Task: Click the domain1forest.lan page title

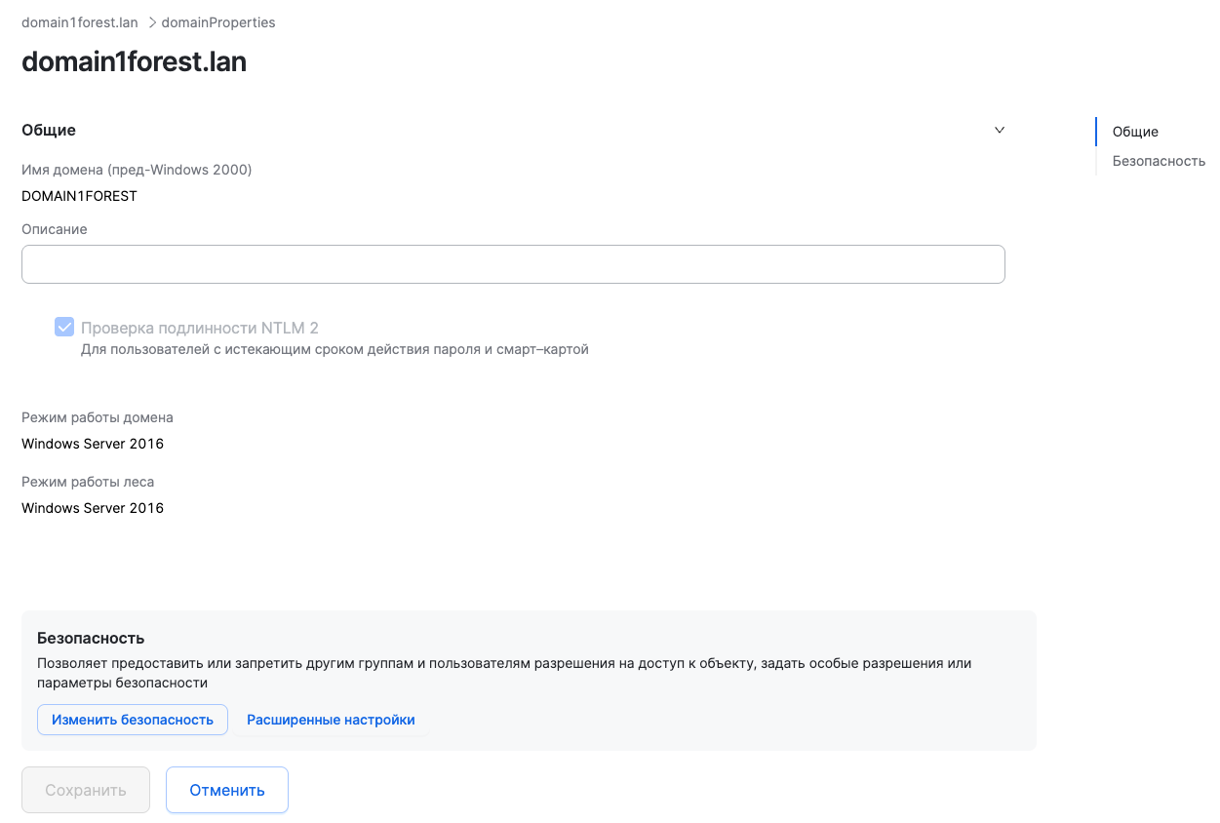Action: click(134, 61)
